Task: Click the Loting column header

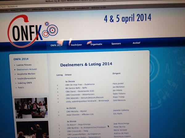Action: 60,75
